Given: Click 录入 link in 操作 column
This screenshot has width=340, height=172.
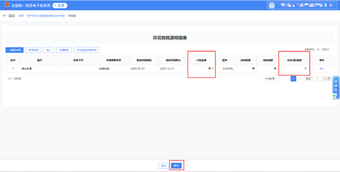Looking at the screenshot, I should click(x=321, y=69).
